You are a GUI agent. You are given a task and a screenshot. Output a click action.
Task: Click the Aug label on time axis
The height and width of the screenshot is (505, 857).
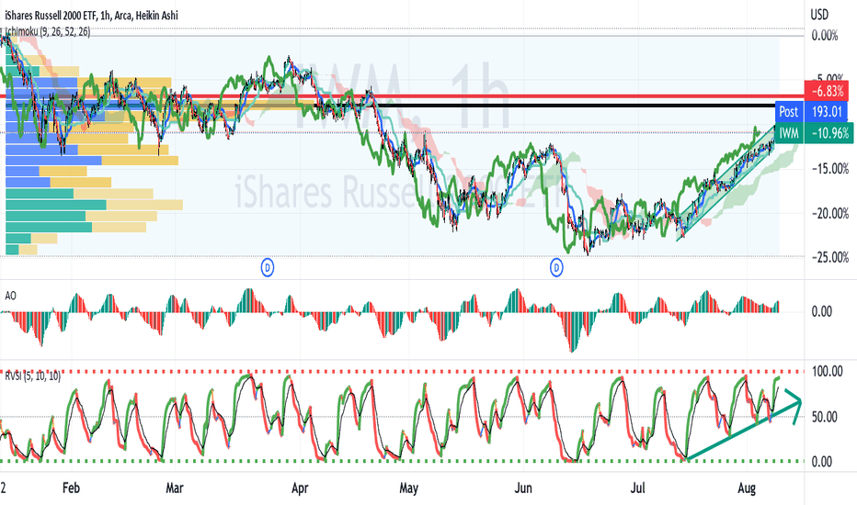747,488
